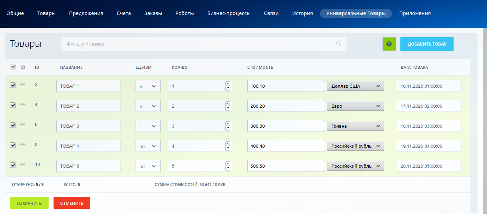Open the Приложения tab
Viewport: 487px width, 214px height.
[415, 13]
